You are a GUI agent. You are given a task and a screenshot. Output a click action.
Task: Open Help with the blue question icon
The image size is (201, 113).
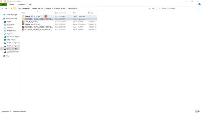point(199,4)
